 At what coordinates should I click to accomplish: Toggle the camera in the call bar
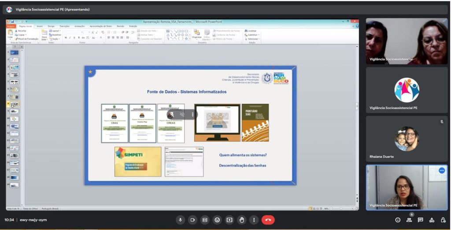point(192,220)
